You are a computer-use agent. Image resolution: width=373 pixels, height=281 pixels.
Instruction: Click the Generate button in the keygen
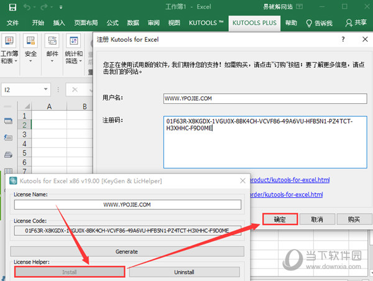pos(127,252)
